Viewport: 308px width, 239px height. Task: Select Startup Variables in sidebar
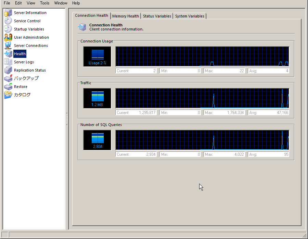point(29,29)
